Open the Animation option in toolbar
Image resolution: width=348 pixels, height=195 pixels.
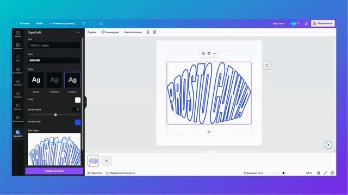(110, 32)
